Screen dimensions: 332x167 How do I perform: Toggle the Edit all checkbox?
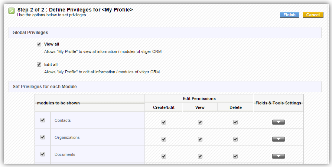click(39, 64)
